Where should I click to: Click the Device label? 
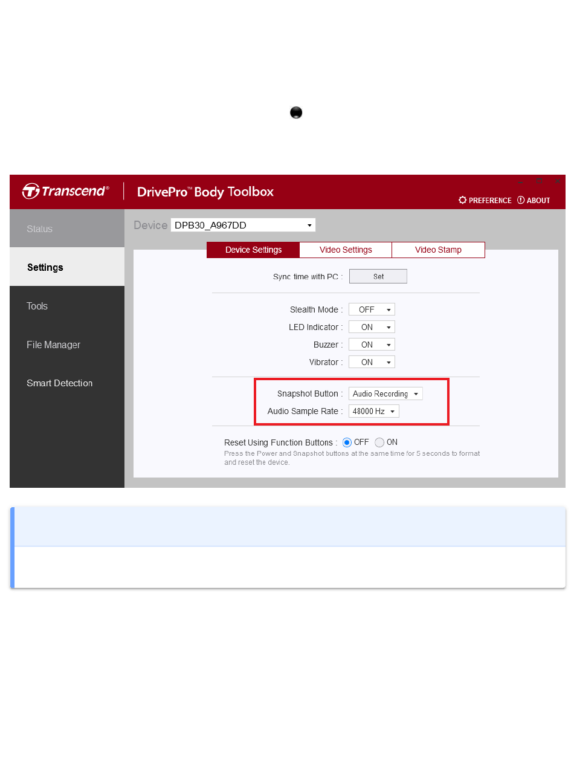pos(150,225)
